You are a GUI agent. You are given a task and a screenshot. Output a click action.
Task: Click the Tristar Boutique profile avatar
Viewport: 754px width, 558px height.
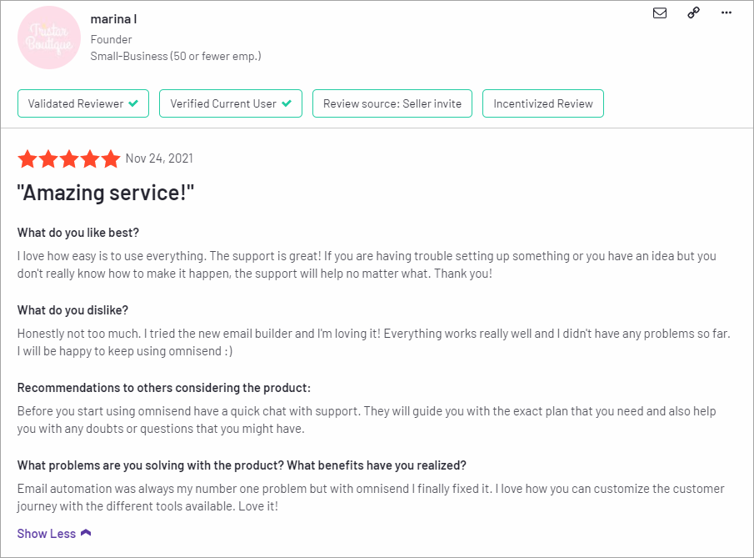click(49, 38)
